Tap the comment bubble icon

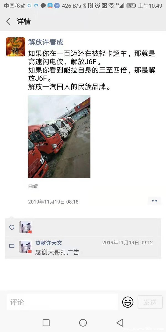pos(12,246)
